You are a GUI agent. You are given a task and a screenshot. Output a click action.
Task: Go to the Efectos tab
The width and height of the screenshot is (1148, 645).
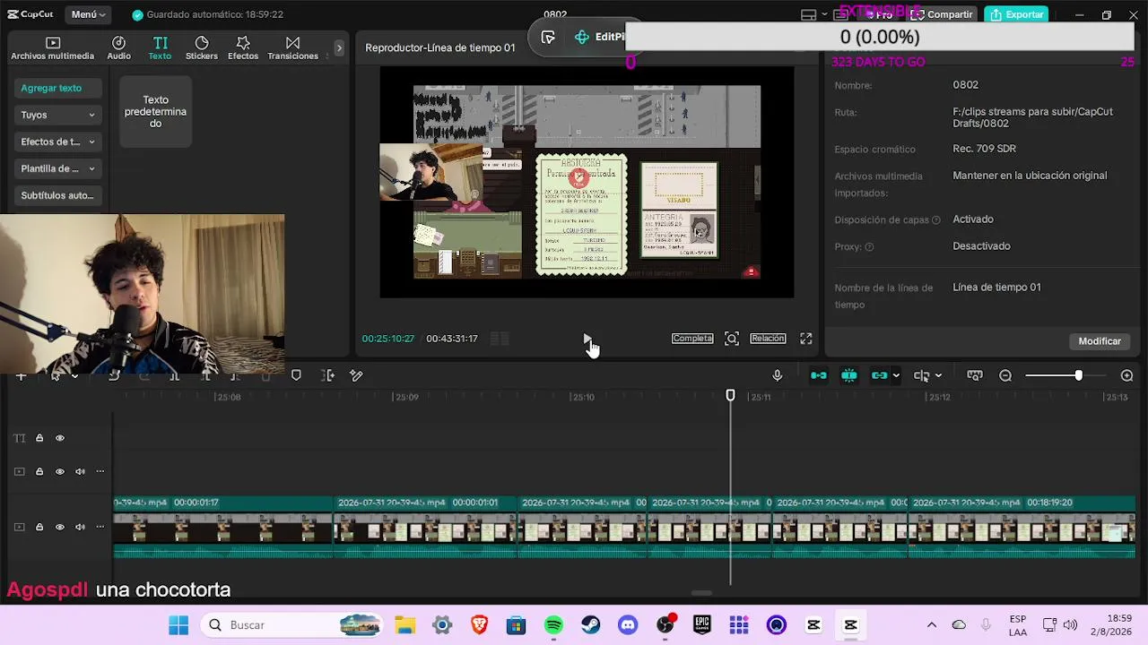(x=243, y=48)
